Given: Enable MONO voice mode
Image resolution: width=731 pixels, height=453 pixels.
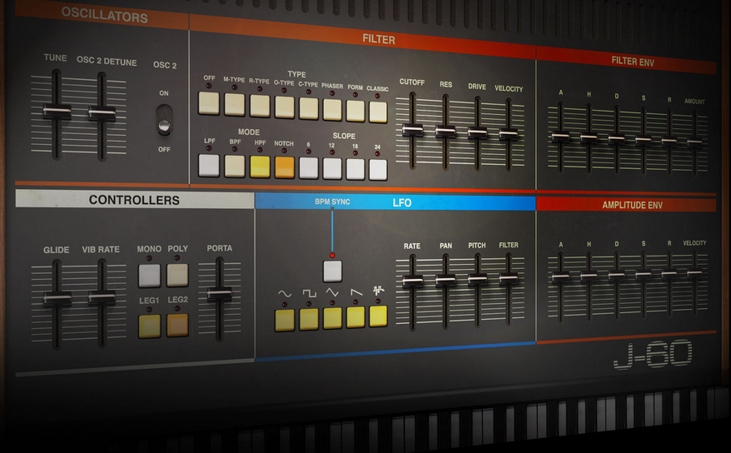Looking at the screenshot, I should click(149, 276).
